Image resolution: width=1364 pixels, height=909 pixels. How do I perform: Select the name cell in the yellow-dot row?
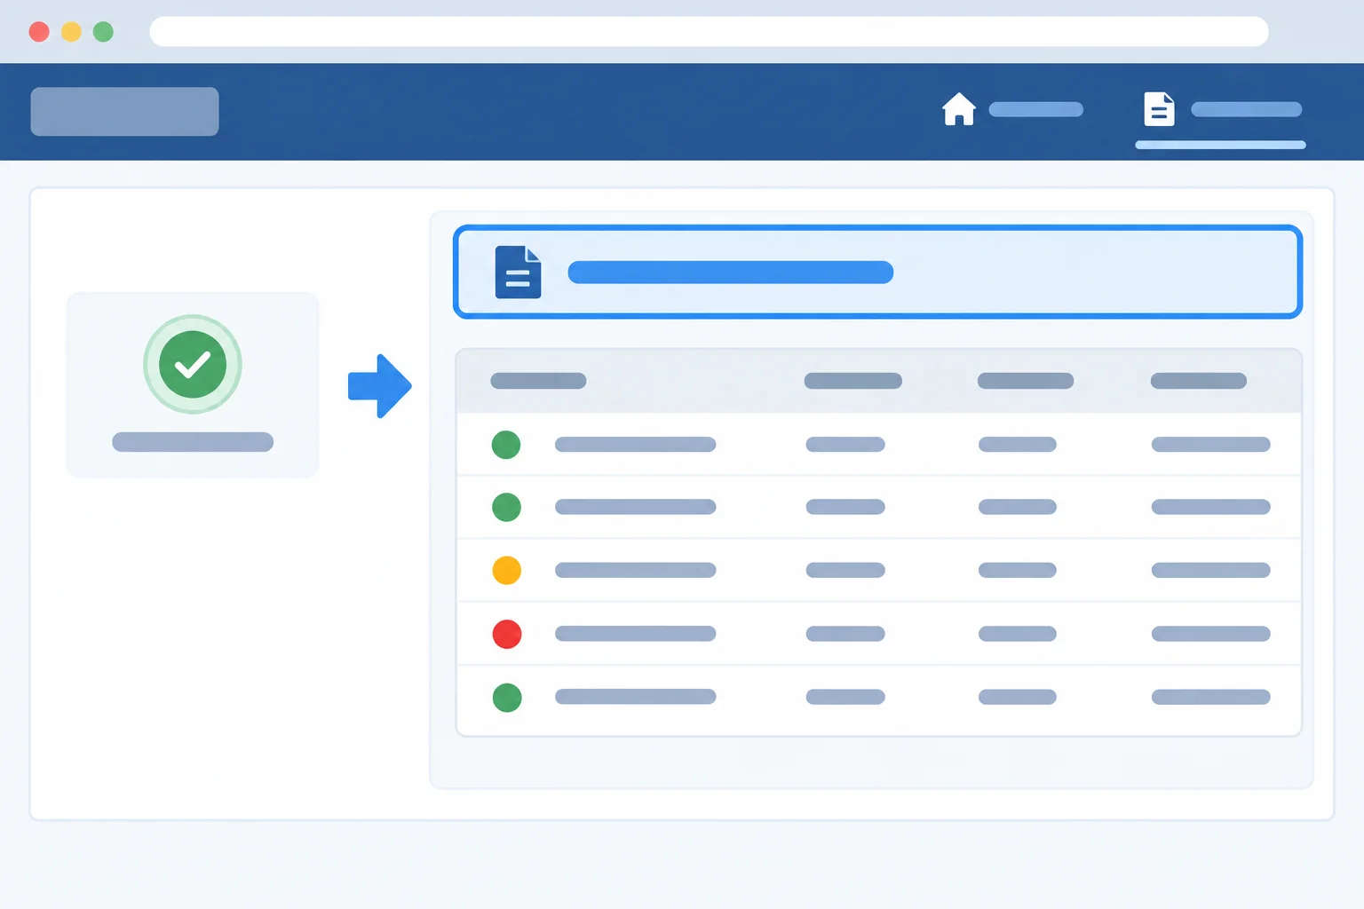pos(635,570)
